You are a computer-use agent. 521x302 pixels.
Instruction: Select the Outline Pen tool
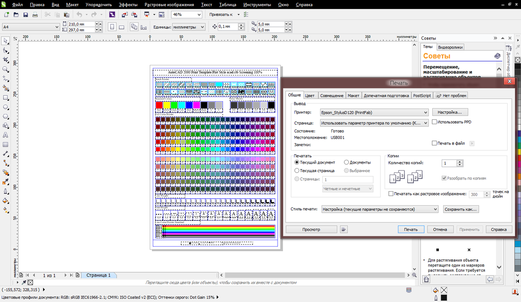(6, 191)
